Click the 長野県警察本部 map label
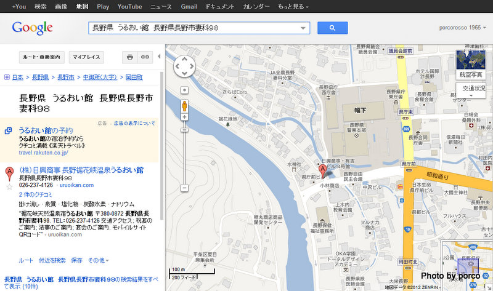This screenshot has width=493, height=291. click(x=356, y=127)
